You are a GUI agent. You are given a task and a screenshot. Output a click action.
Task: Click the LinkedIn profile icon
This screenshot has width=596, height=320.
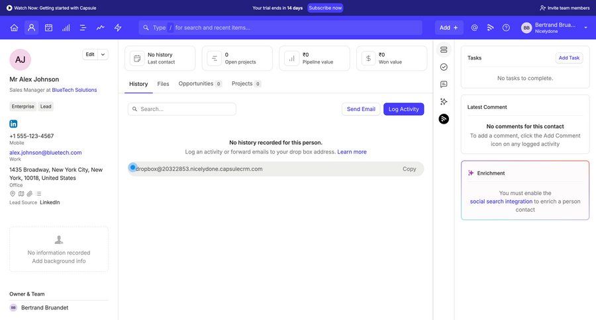(x=13, y=124)
